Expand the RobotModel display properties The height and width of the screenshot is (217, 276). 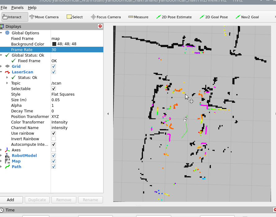pos(1,155)
